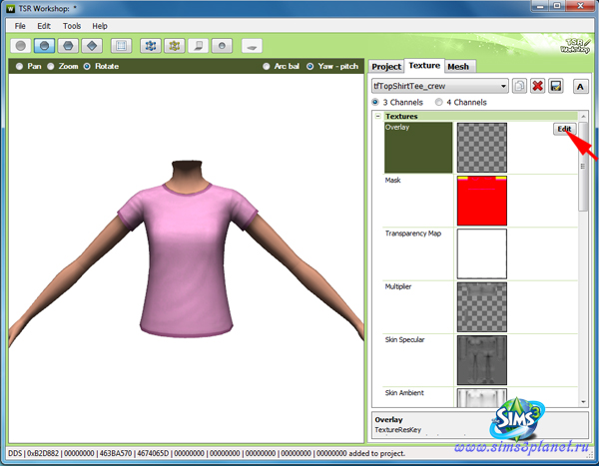Select the Multiplier row label
The image size is (599, 466).
click(x=398, y=286)
